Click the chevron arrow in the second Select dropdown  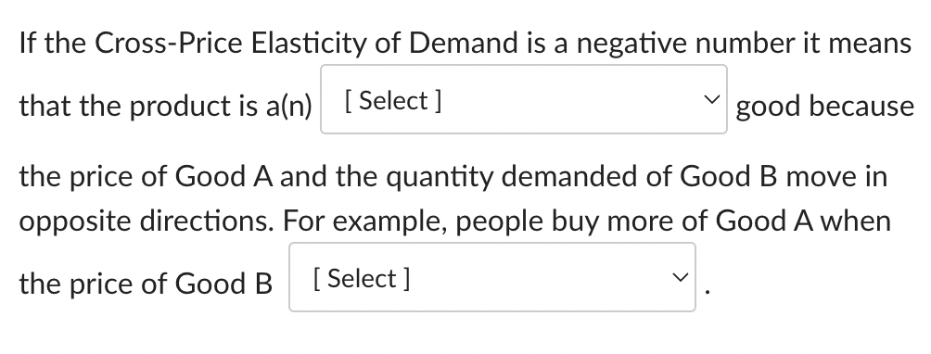[680, 277]
